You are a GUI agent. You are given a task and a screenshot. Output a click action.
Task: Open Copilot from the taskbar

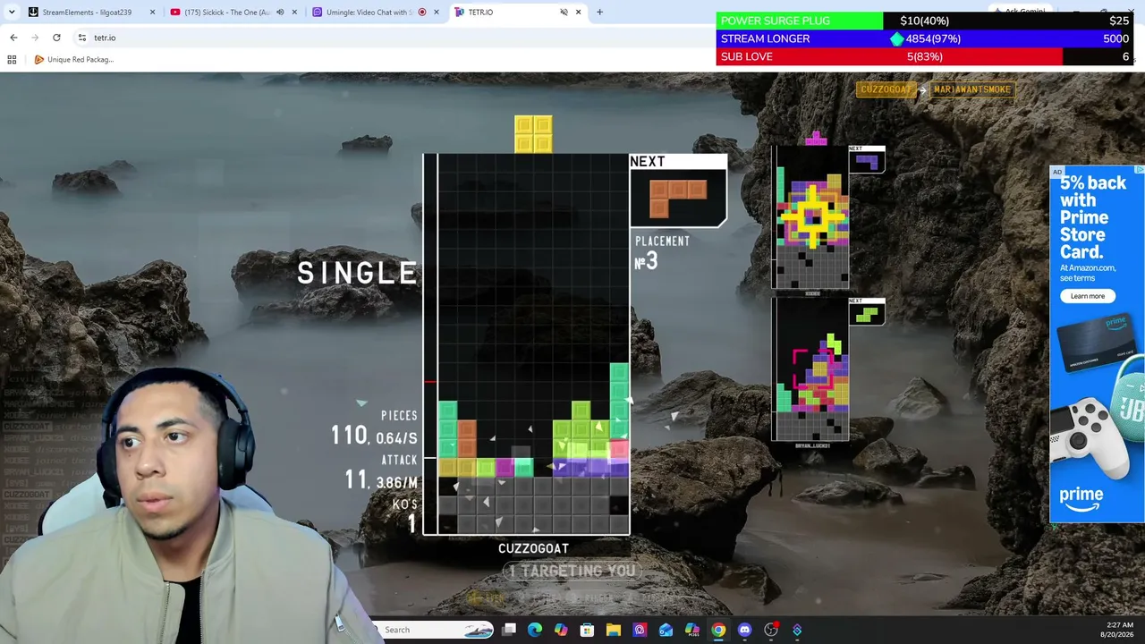[561, 630]
